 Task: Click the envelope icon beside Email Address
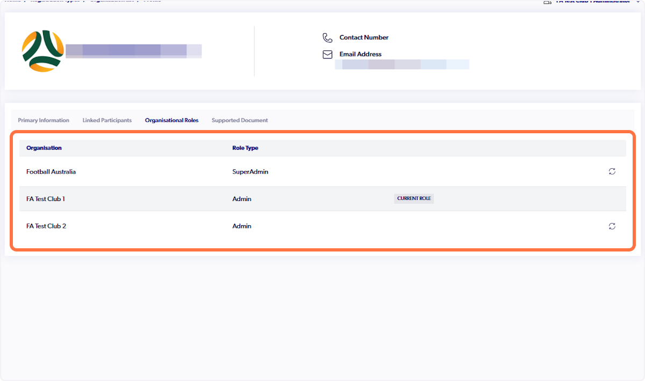pos(327,54)
